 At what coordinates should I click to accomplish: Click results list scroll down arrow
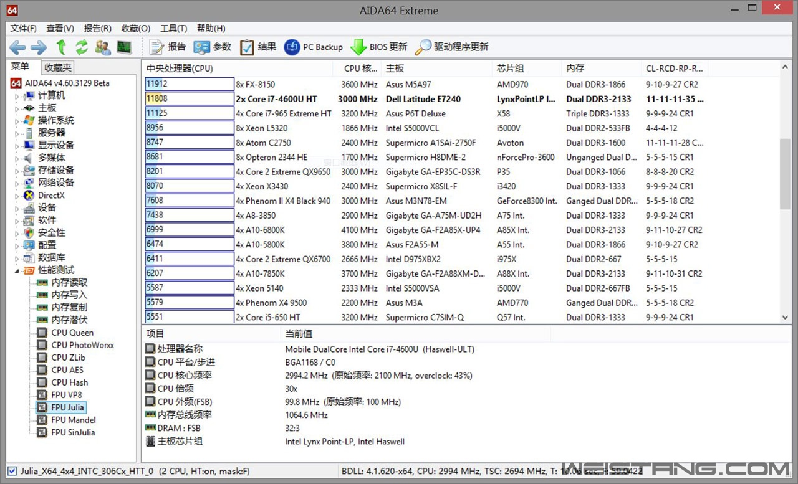785,317
